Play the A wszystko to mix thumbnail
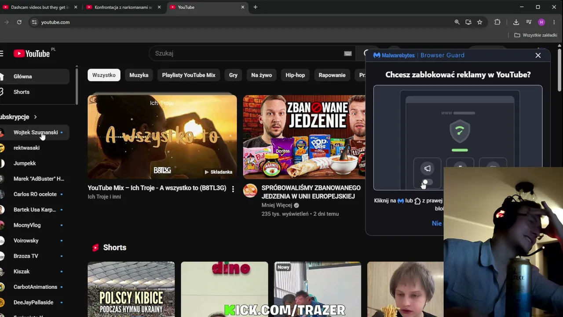The image size is (563, 317). tap(162, 137)
